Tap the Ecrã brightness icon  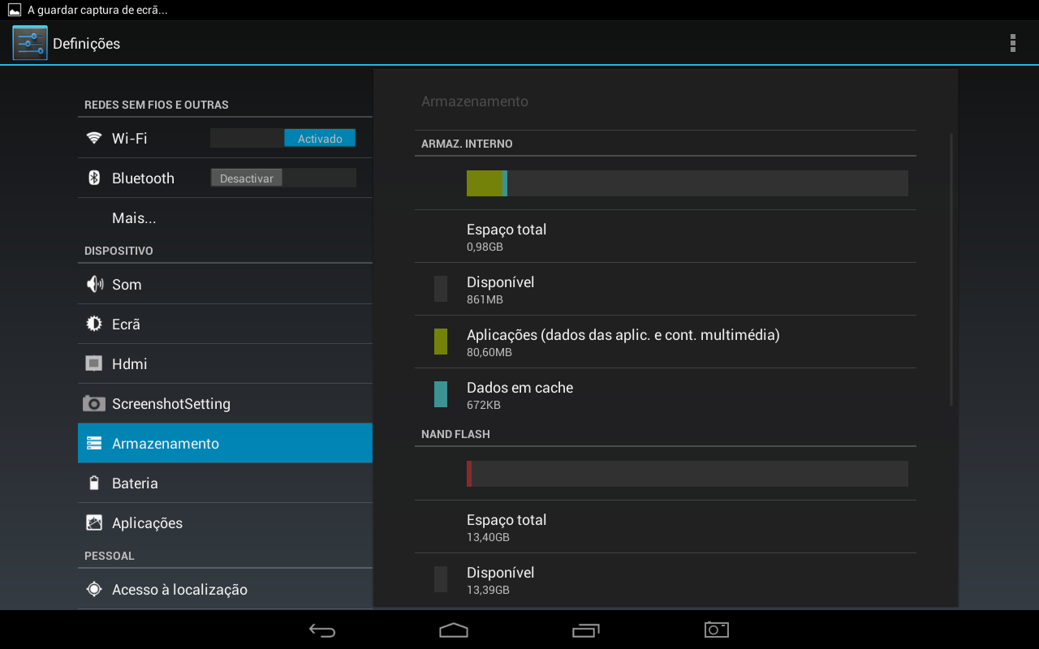coord(94,324)
